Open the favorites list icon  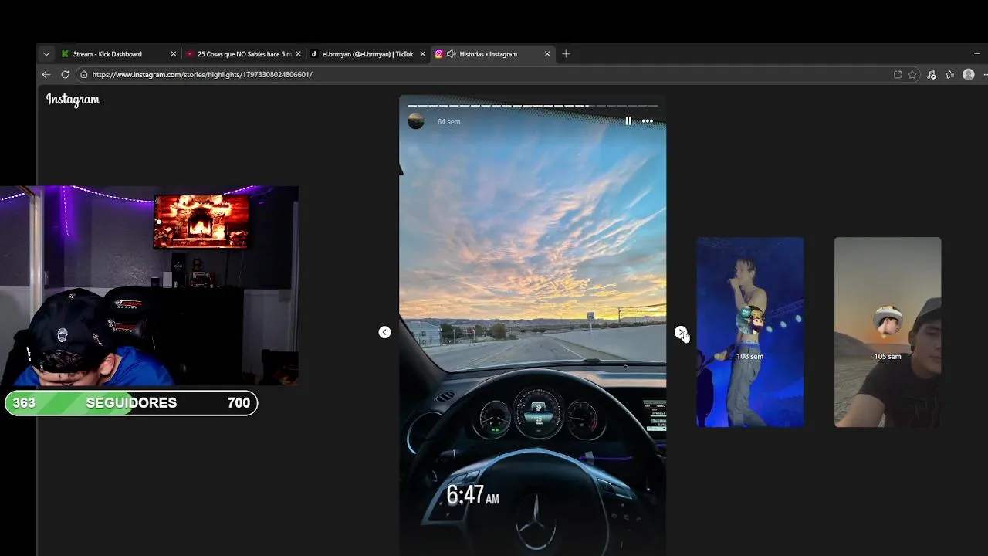(949, 75)
